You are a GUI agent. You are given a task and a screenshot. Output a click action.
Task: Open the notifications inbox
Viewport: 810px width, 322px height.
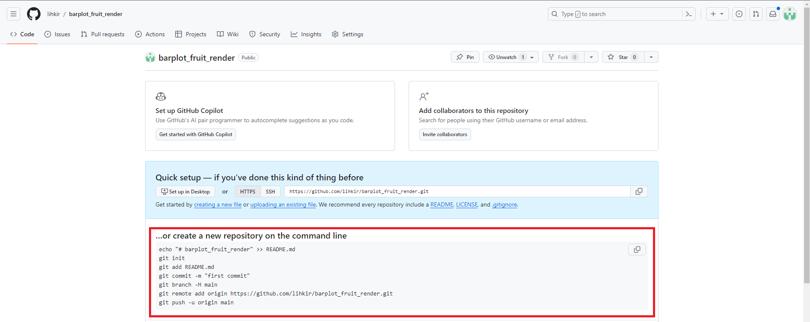(773, 14)
